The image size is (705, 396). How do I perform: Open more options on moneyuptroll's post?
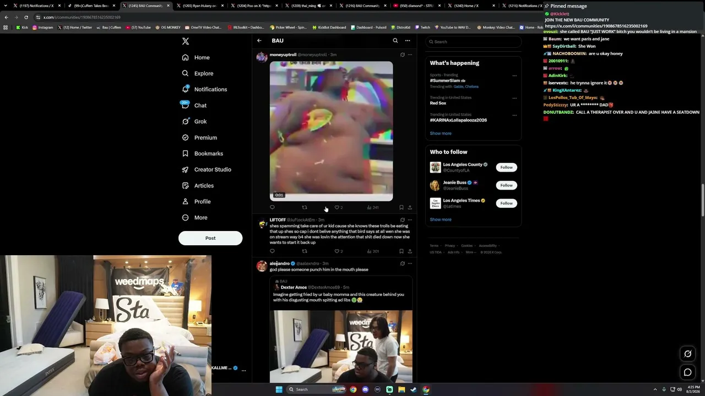click(x=410, y=55)
